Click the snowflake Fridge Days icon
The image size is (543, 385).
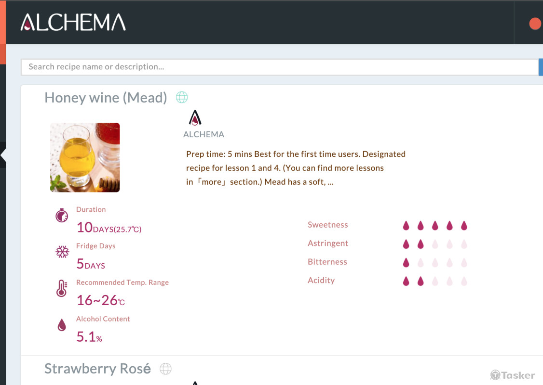click(x=62, y=252)
